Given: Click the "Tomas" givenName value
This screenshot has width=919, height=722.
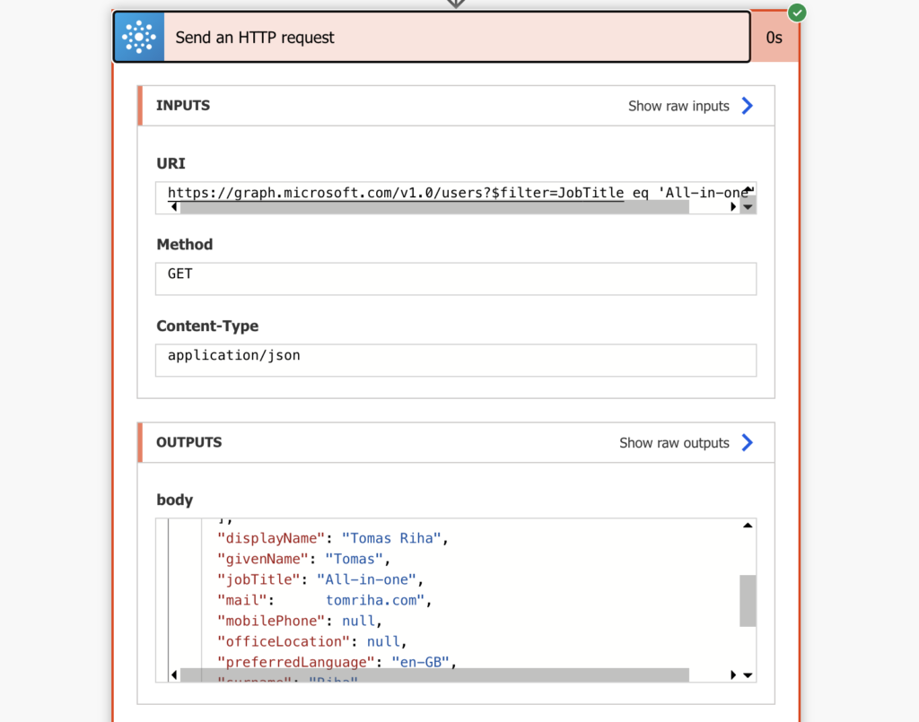Looking at the screenshot, I should pyautogui.click(x=354, y=559).
